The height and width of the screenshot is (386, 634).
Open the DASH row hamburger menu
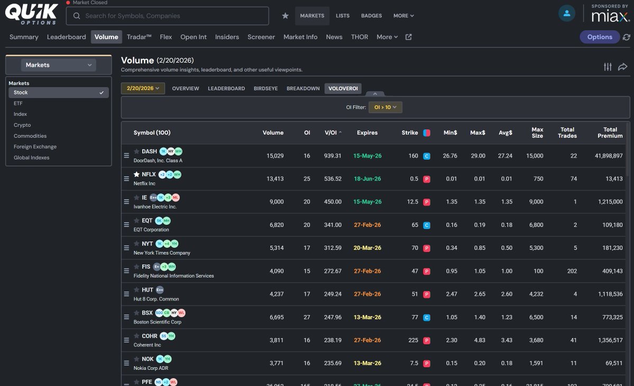pos(126,155)
